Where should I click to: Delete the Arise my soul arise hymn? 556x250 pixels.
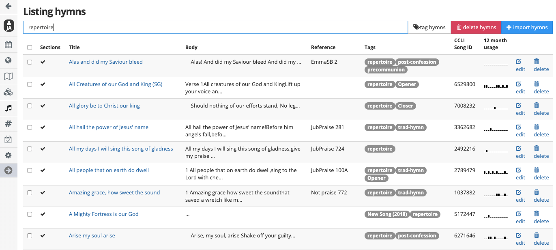point(541,239)
